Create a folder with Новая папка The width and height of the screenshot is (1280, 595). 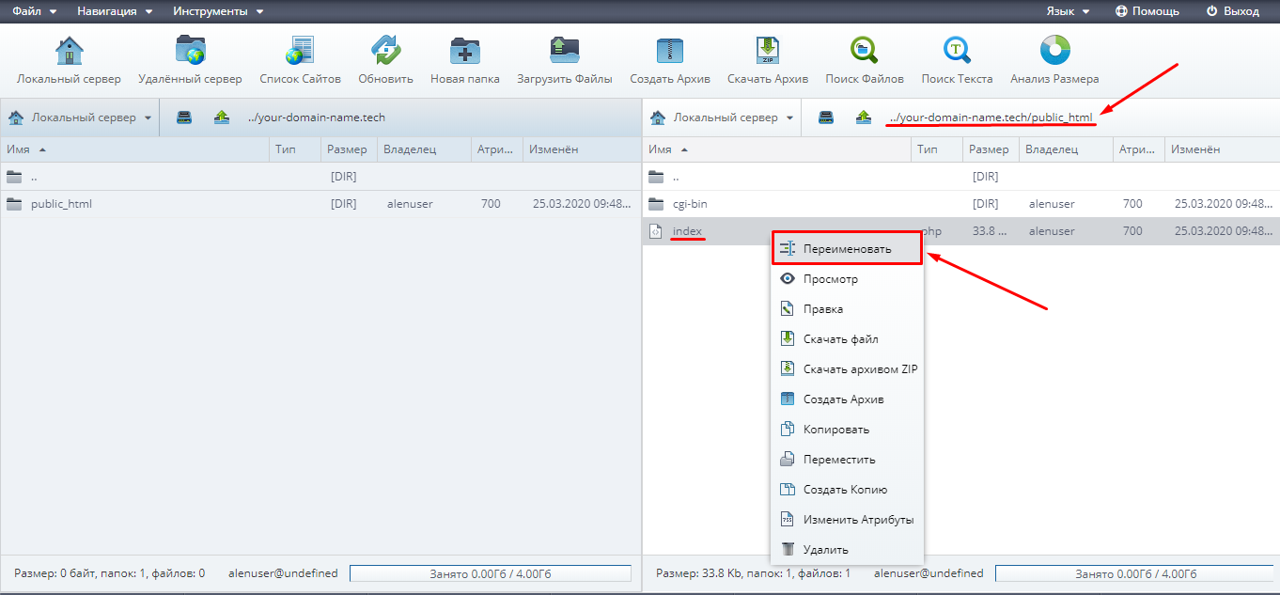click(465, 60)
